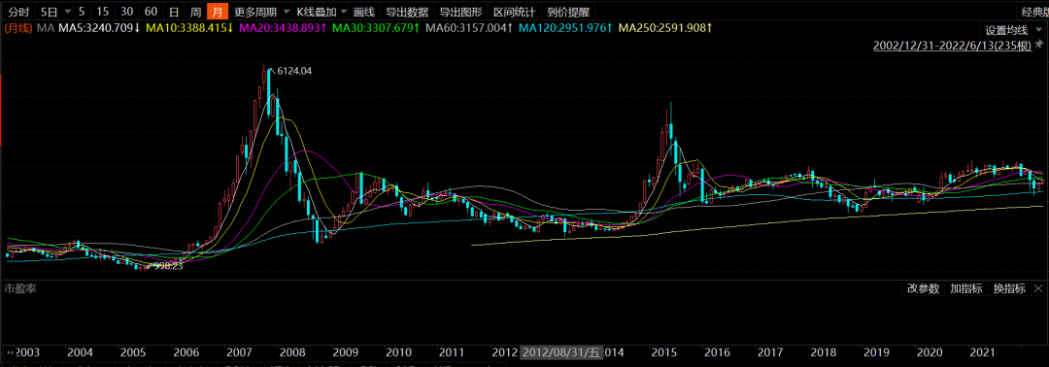Image resolution: width=1049 pixels, height=367 pixels.
Task: Click the 导出数据 export data button
Action: click(x=407, y=12)
